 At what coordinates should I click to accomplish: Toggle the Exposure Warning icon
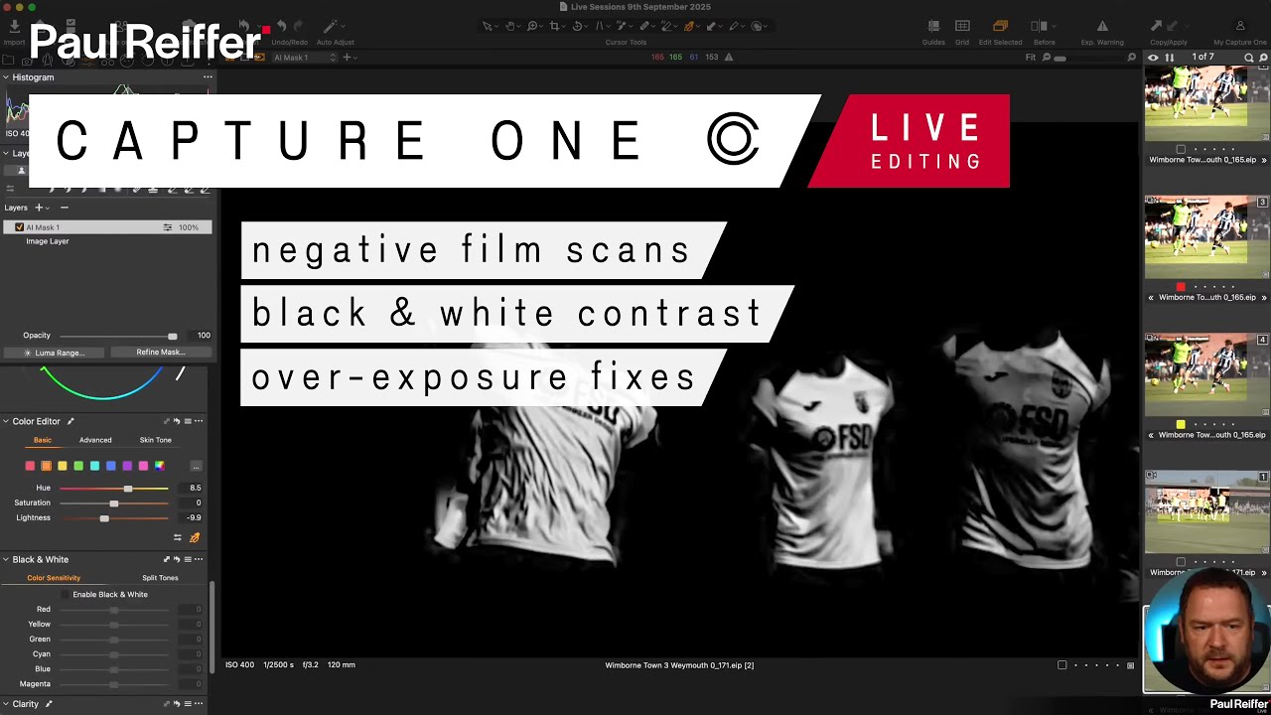[1102, 26]
